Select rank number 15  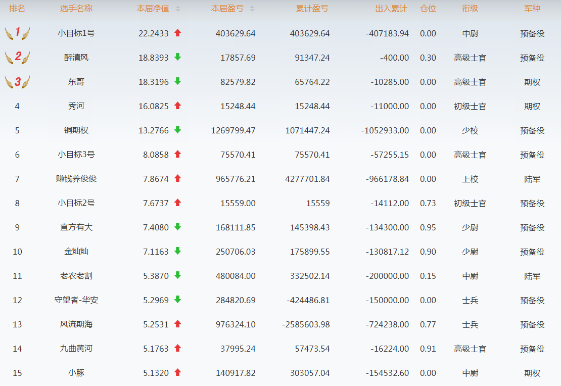17,373
